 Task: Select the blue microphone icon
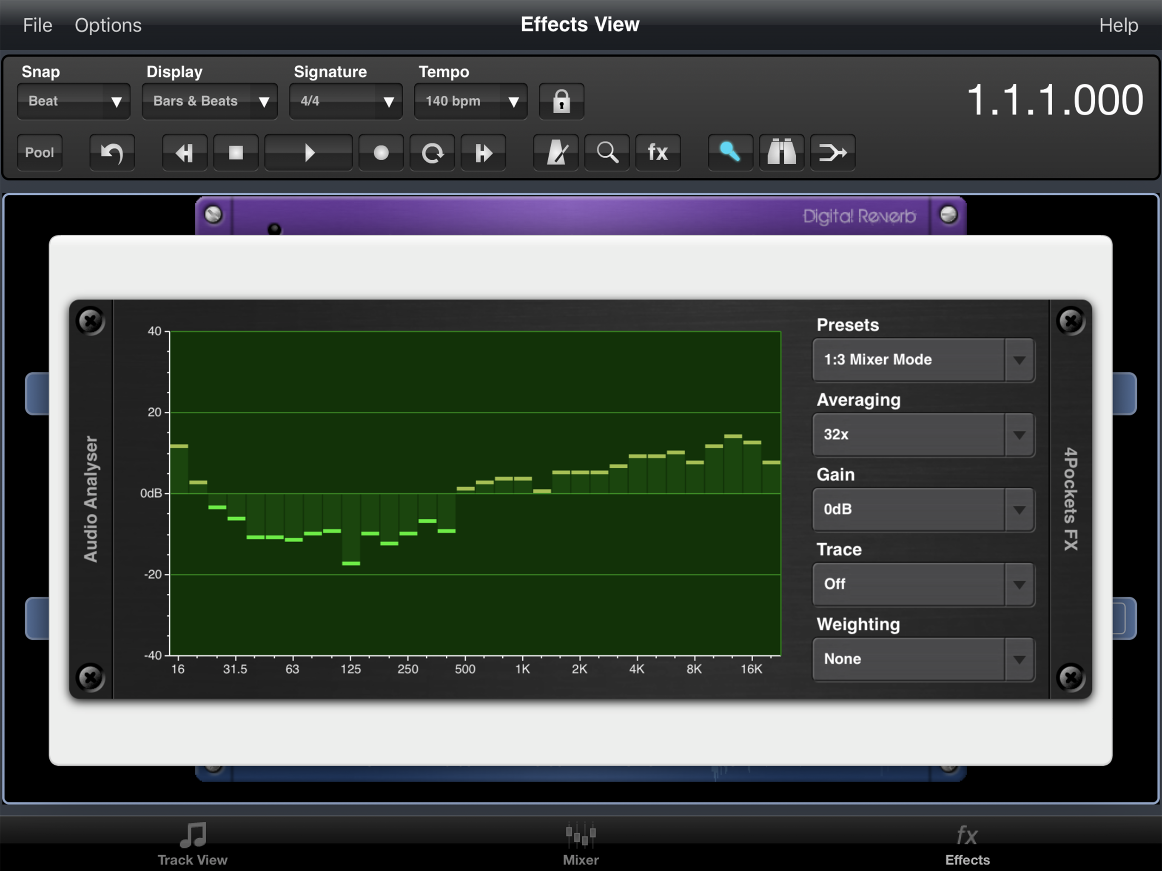tap(730, 153)
